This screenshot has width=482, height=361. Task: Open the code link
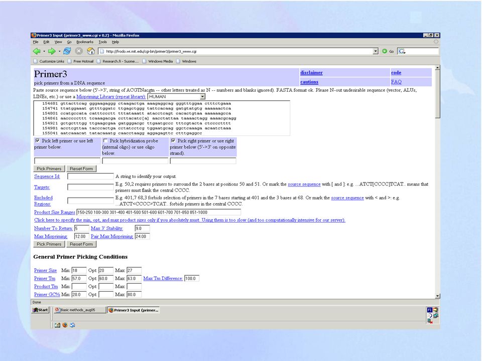pyautogui.click(x=396, y=73)
